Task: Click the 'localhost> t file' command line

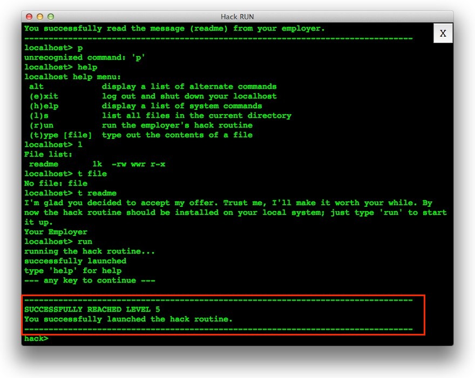Action: pos(65,174)
